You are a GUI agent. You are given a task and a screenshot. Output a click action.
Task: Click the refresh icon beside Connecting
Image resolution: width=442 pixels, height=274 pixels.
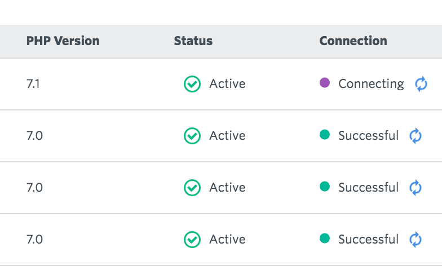coord(421,84)
